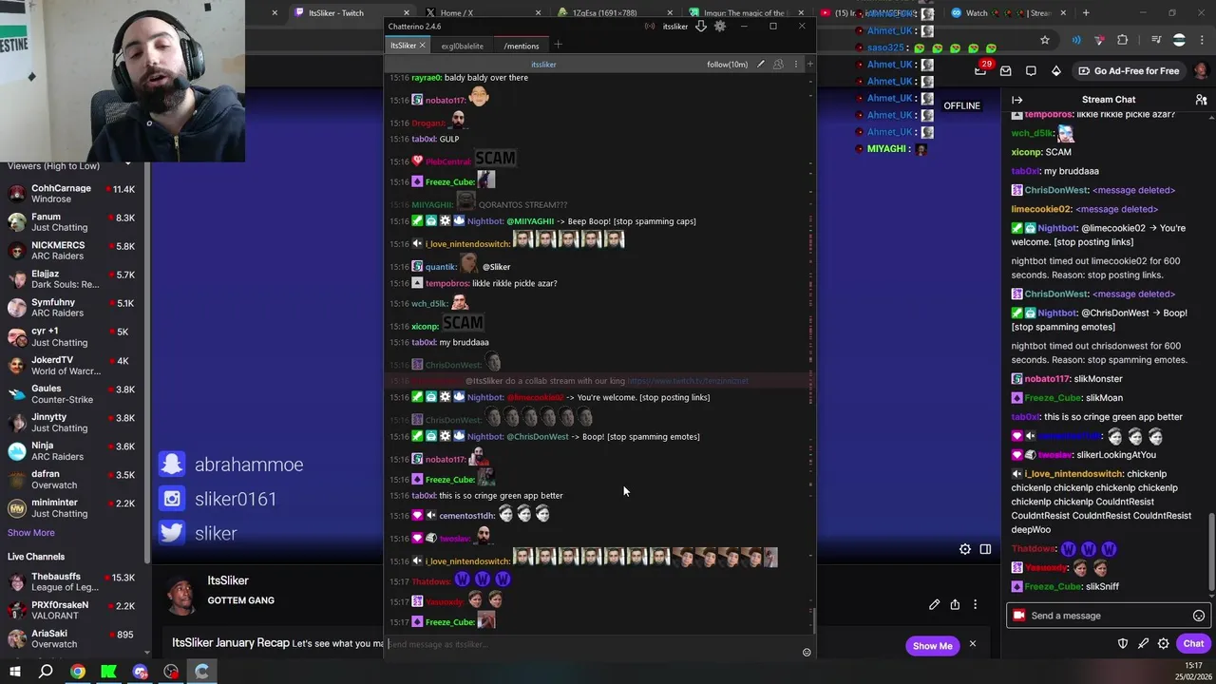Click share icon on channel info
Screen dimensions: 1216x684
coord(955,604)
